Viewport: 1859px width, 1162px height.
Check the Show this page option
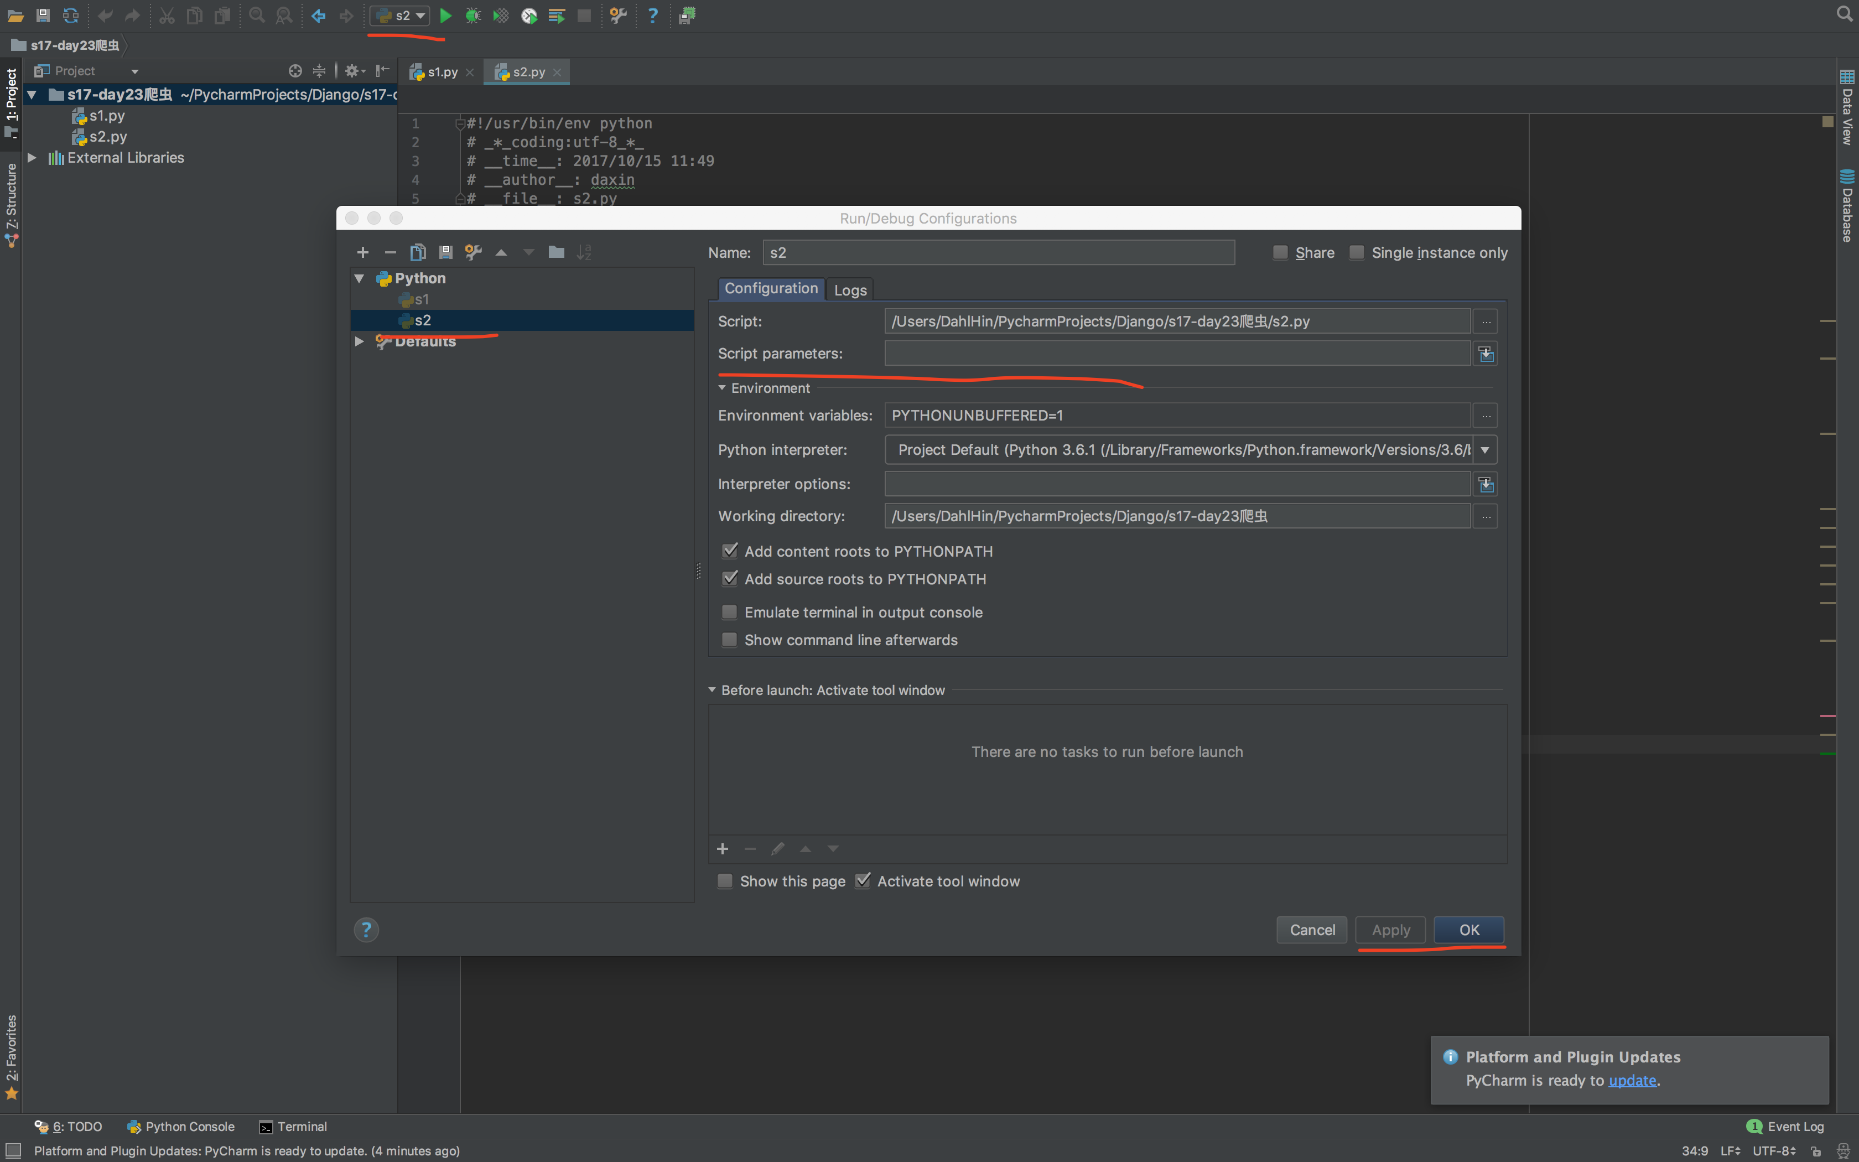(724, 881)
